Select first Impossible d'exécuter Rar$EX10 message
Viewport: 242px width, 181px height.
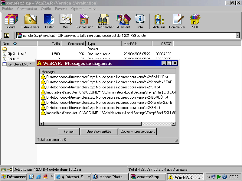pyautogui.click(x=108, y=92)
